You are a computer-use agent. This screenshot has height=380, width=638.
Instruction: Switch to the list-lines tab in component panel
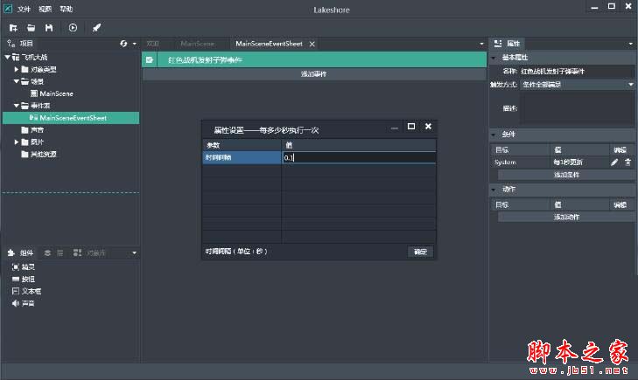(60, 253)
